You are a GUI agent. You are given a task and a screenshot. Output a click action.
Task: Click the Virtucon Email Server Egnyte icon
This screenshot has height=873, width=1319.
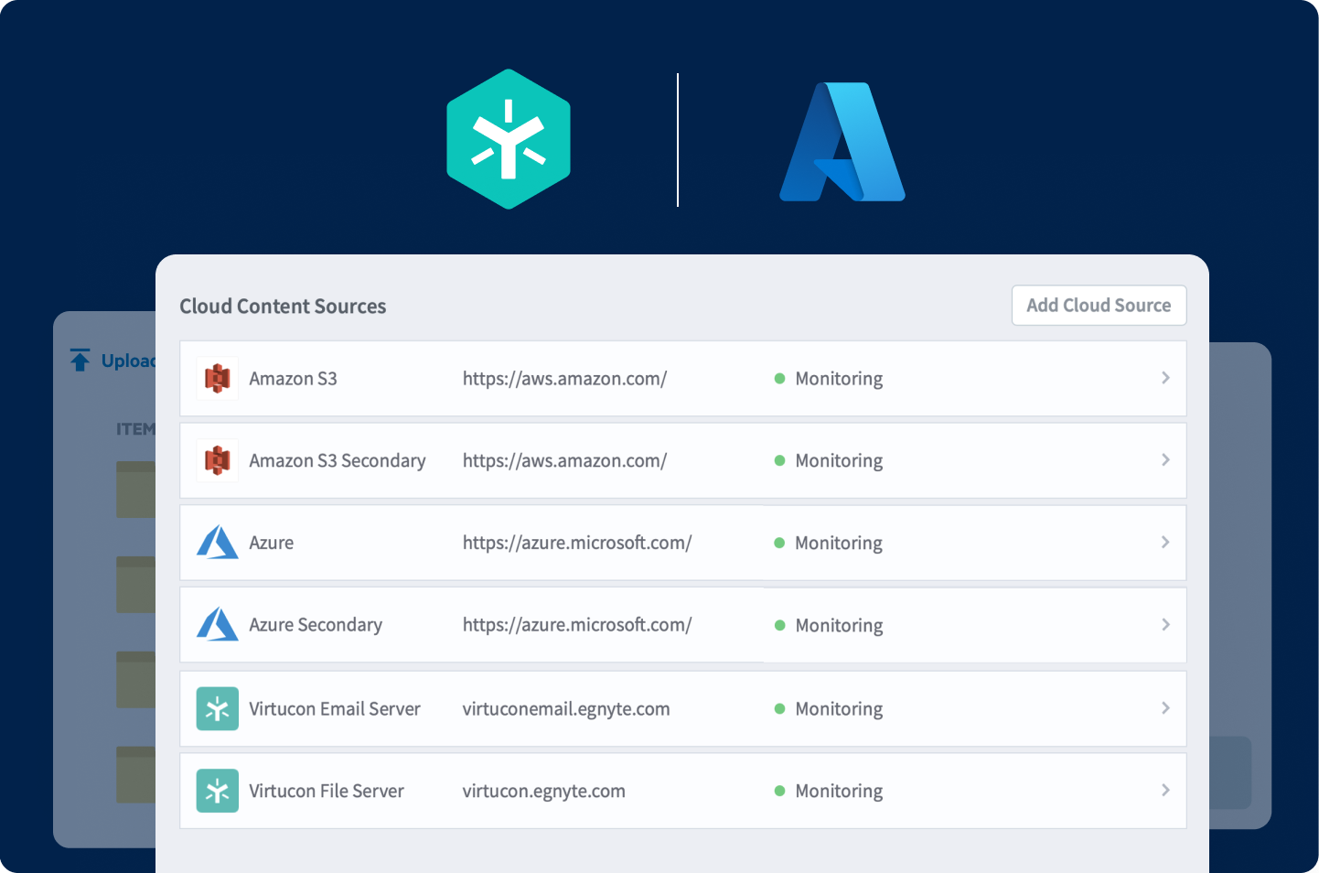[x=217, y=708]
